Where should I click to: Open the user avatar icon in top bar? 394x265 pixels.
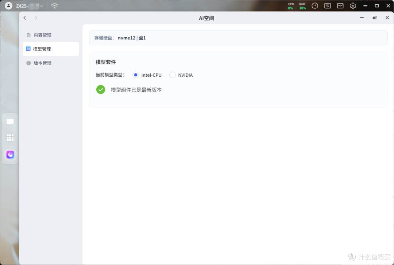8,5
